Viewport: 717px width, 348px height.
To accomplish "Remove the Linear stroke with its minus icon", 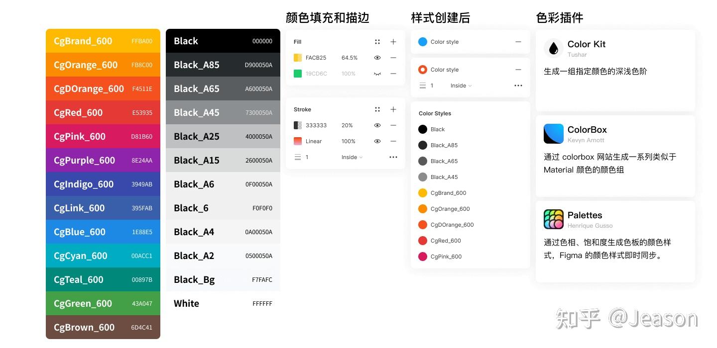I will [x=393, y=141].
